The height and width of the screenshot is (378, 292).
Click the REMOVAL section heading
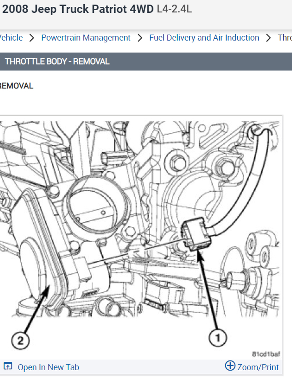pyautogui.click(x=17, y=86)
